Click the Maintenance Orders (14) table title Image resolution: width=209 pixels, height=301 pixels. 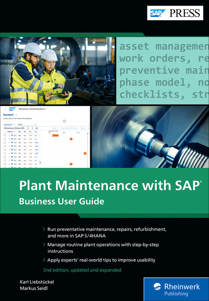(x=14, y=128)
